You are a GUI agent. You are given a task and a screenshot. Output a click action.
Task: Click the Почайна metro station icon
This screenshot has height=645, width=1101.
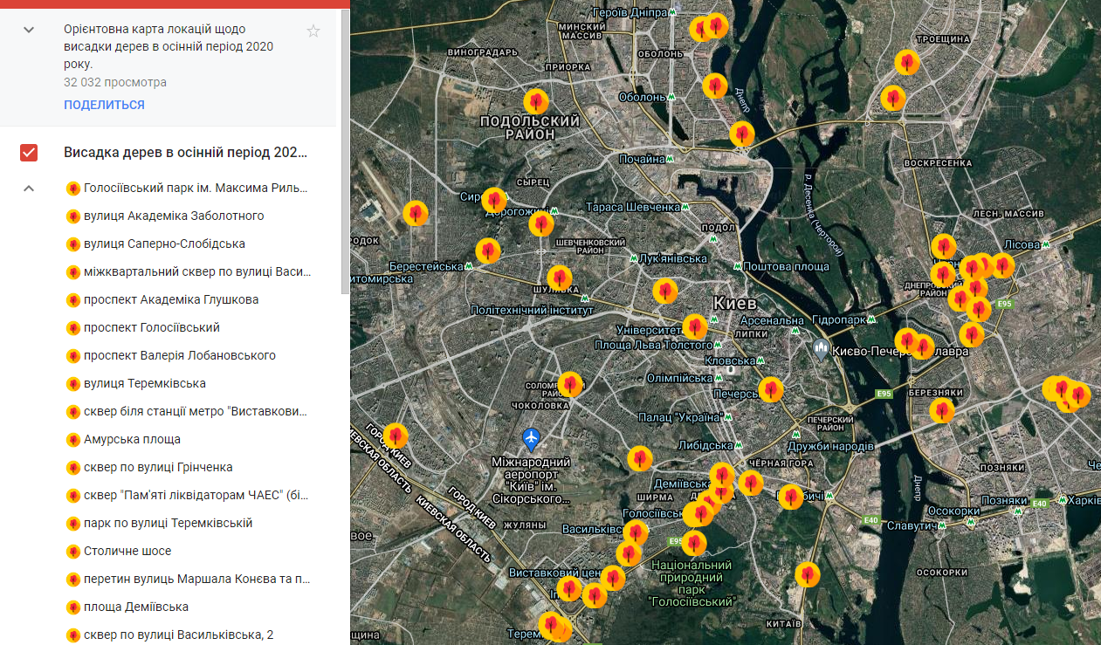[x=671, y=160]
